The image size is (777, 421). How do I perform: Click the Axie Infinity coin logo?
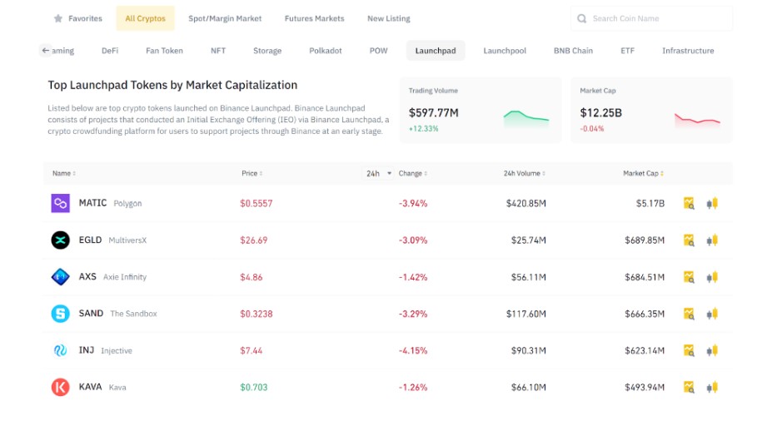point(61,277)
